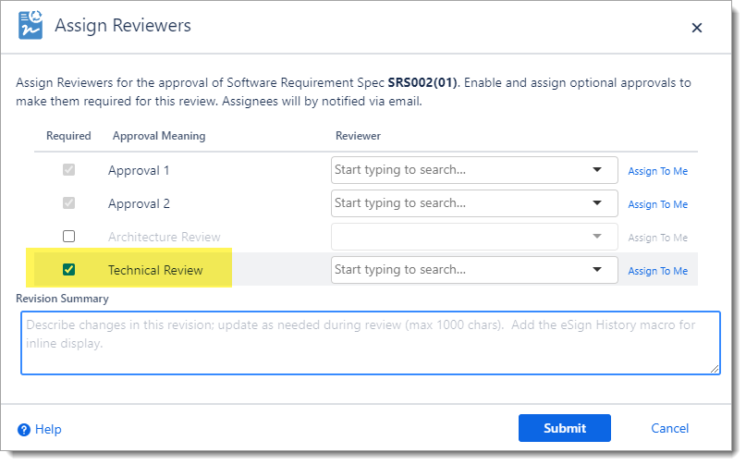746x465 pixels.
Task: Click Assign To Me for Approval 1
Action: tap(657, 171)
